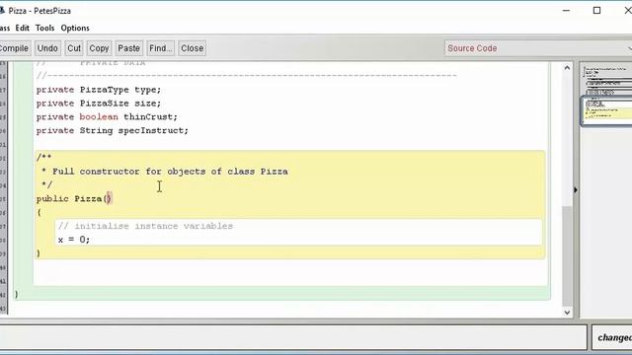Click the comment 'Full constructor for objects of class Pizza'
The image size is (632, 355).
170,172
